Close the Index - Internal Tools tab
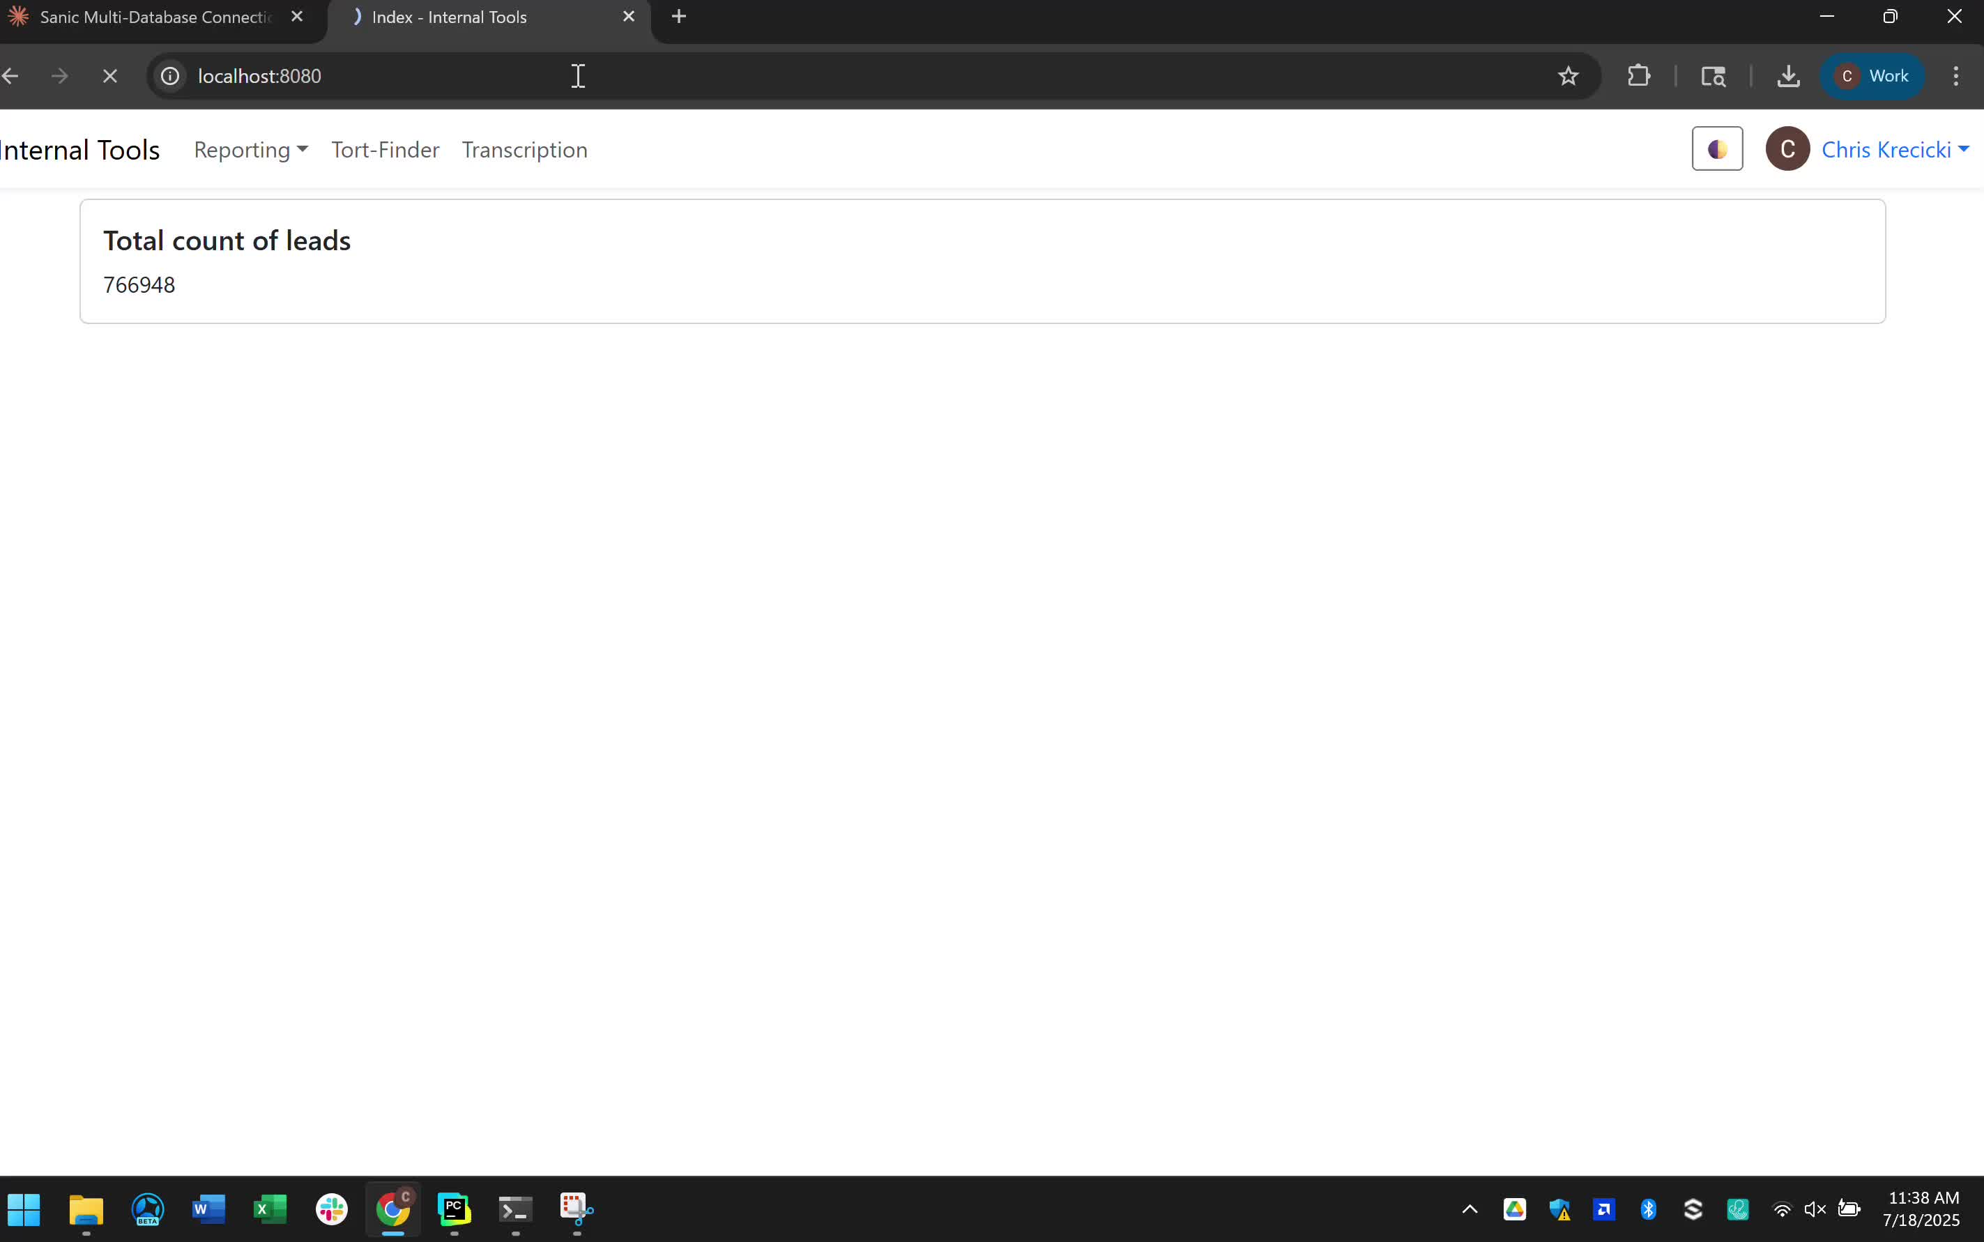The height and width of the screenshot is (1242, 1984). [x=629, y=17]
